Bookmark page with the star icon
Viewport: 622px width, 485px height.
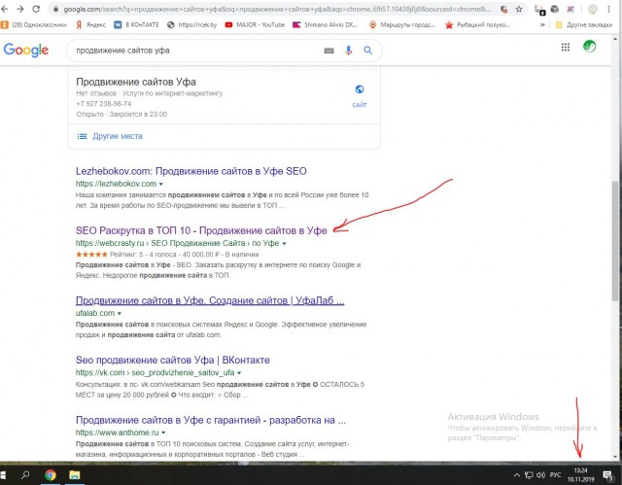click(519, 9)
